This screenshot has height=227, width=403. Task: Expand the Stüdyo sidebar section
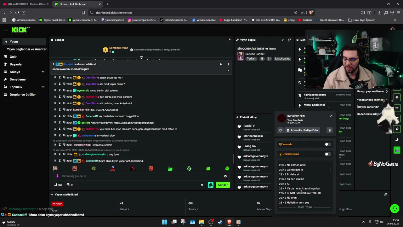pyautogui.click(x=43, y=72)
